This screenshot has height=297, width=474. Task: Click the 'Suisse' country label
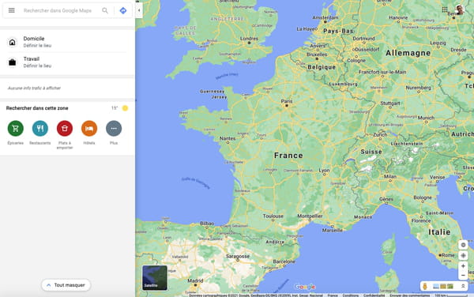371,152
